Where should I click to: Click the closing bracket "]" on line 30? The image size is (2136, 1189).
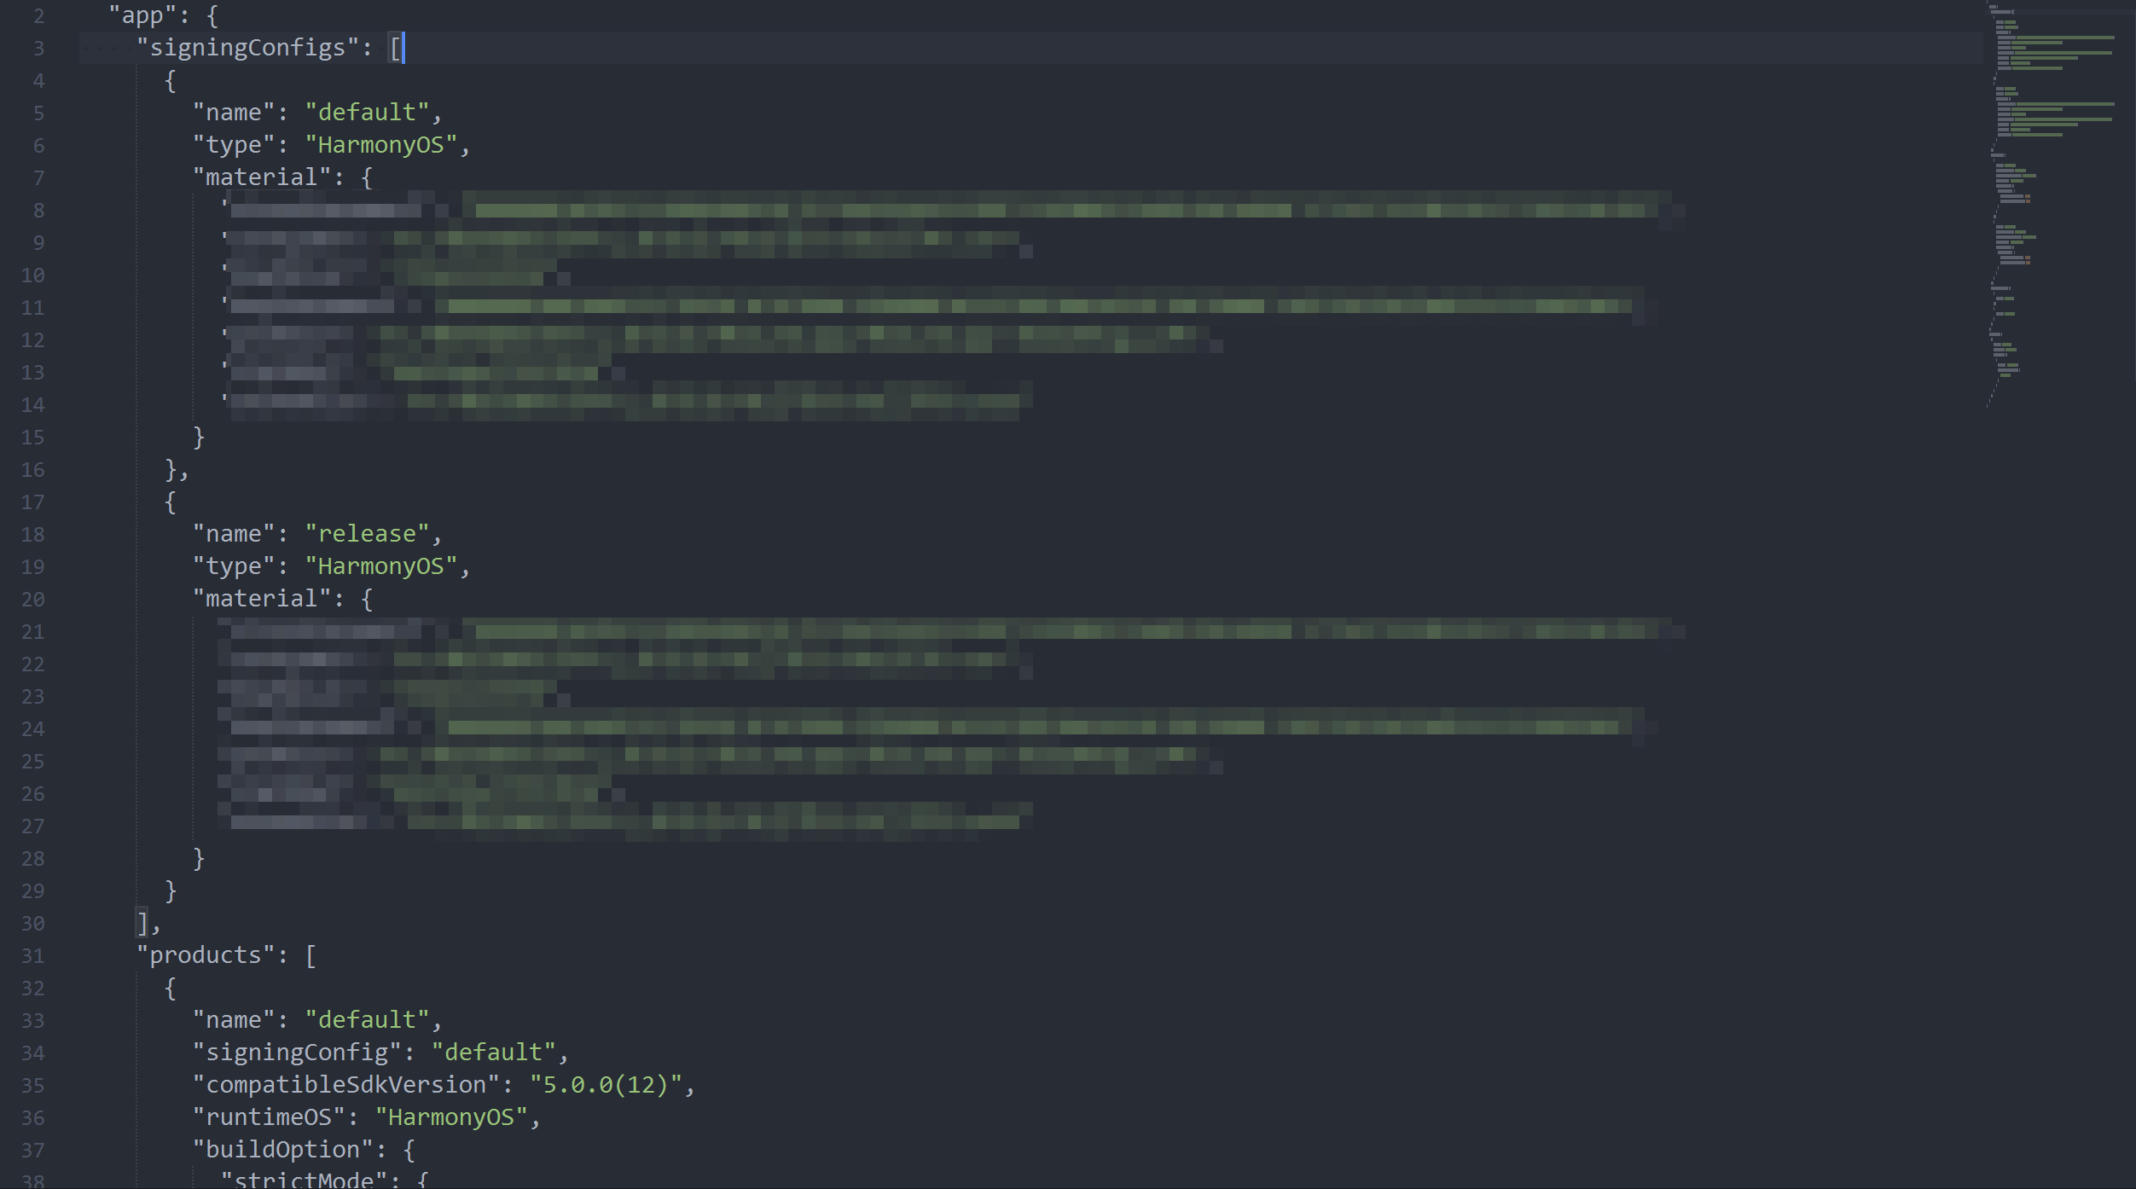pos(142,922)
